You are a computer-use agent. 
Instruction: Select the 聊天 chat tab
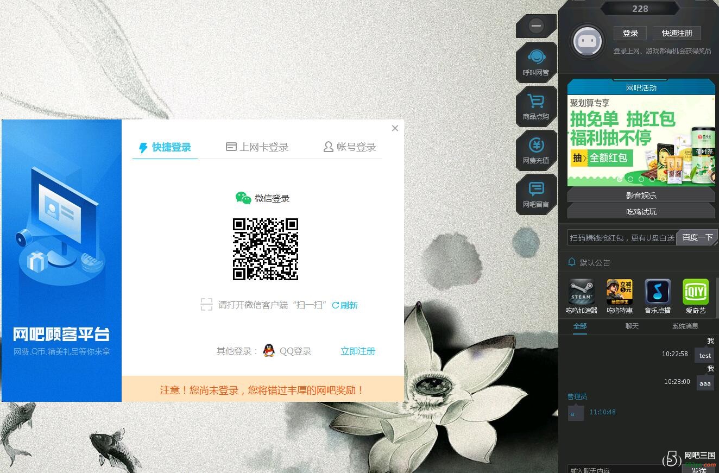point(632,326)
